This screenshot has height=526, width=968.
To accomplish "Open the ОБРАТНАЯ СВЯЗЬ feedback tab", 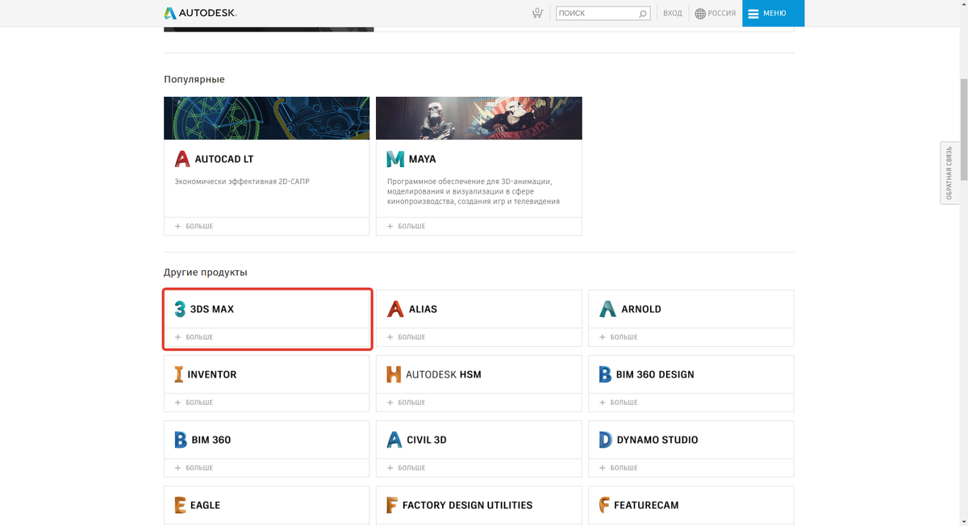I will [x=949, y=173].
